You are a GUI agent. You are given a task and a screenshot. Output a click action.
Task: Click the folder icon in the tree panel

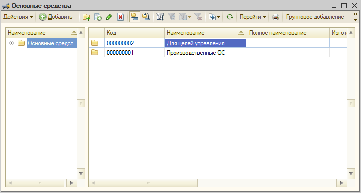(21, 43)
